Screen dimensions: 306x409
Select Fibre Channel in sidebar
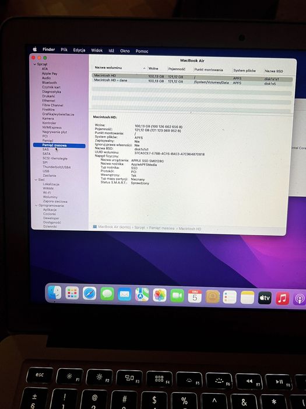coord(52,105)
